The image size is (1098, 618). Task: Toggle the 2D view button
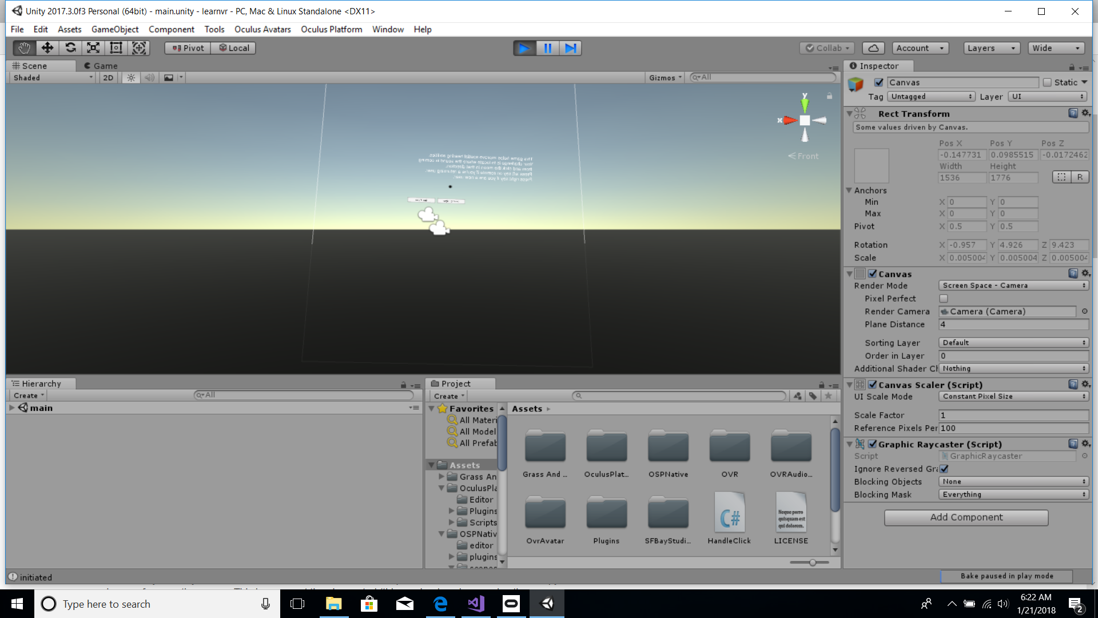(108, 78)
